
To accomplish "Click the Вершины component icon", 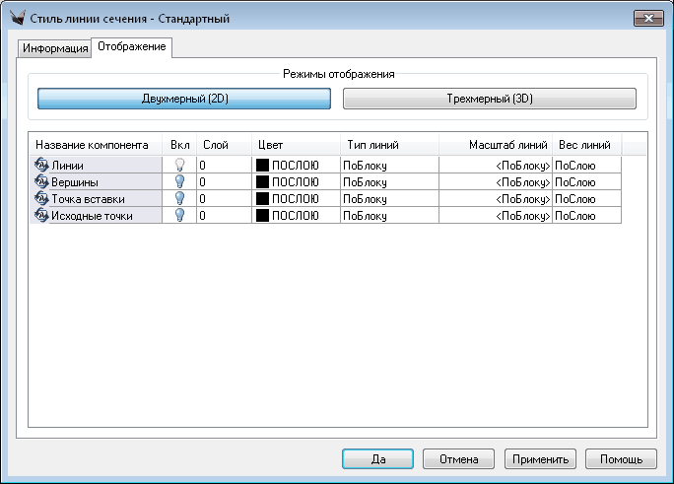I will (41, 182).
